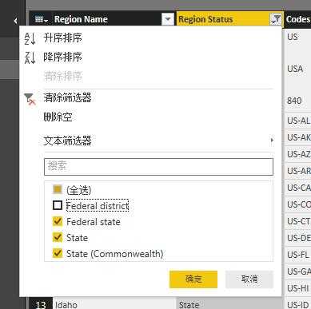Click the Z-A descending sort icon
Viewport: 311px width, 309px height.
tap(30, 57)
